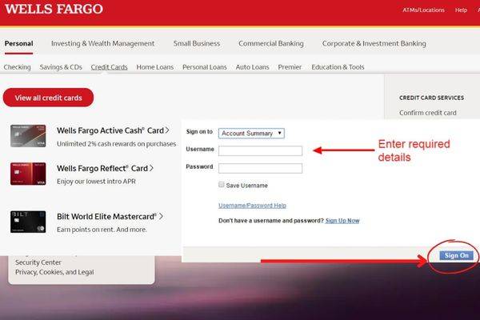480x320 pixels.
Task: Open the Small Business tab
Action: click(x=197, y=43)
